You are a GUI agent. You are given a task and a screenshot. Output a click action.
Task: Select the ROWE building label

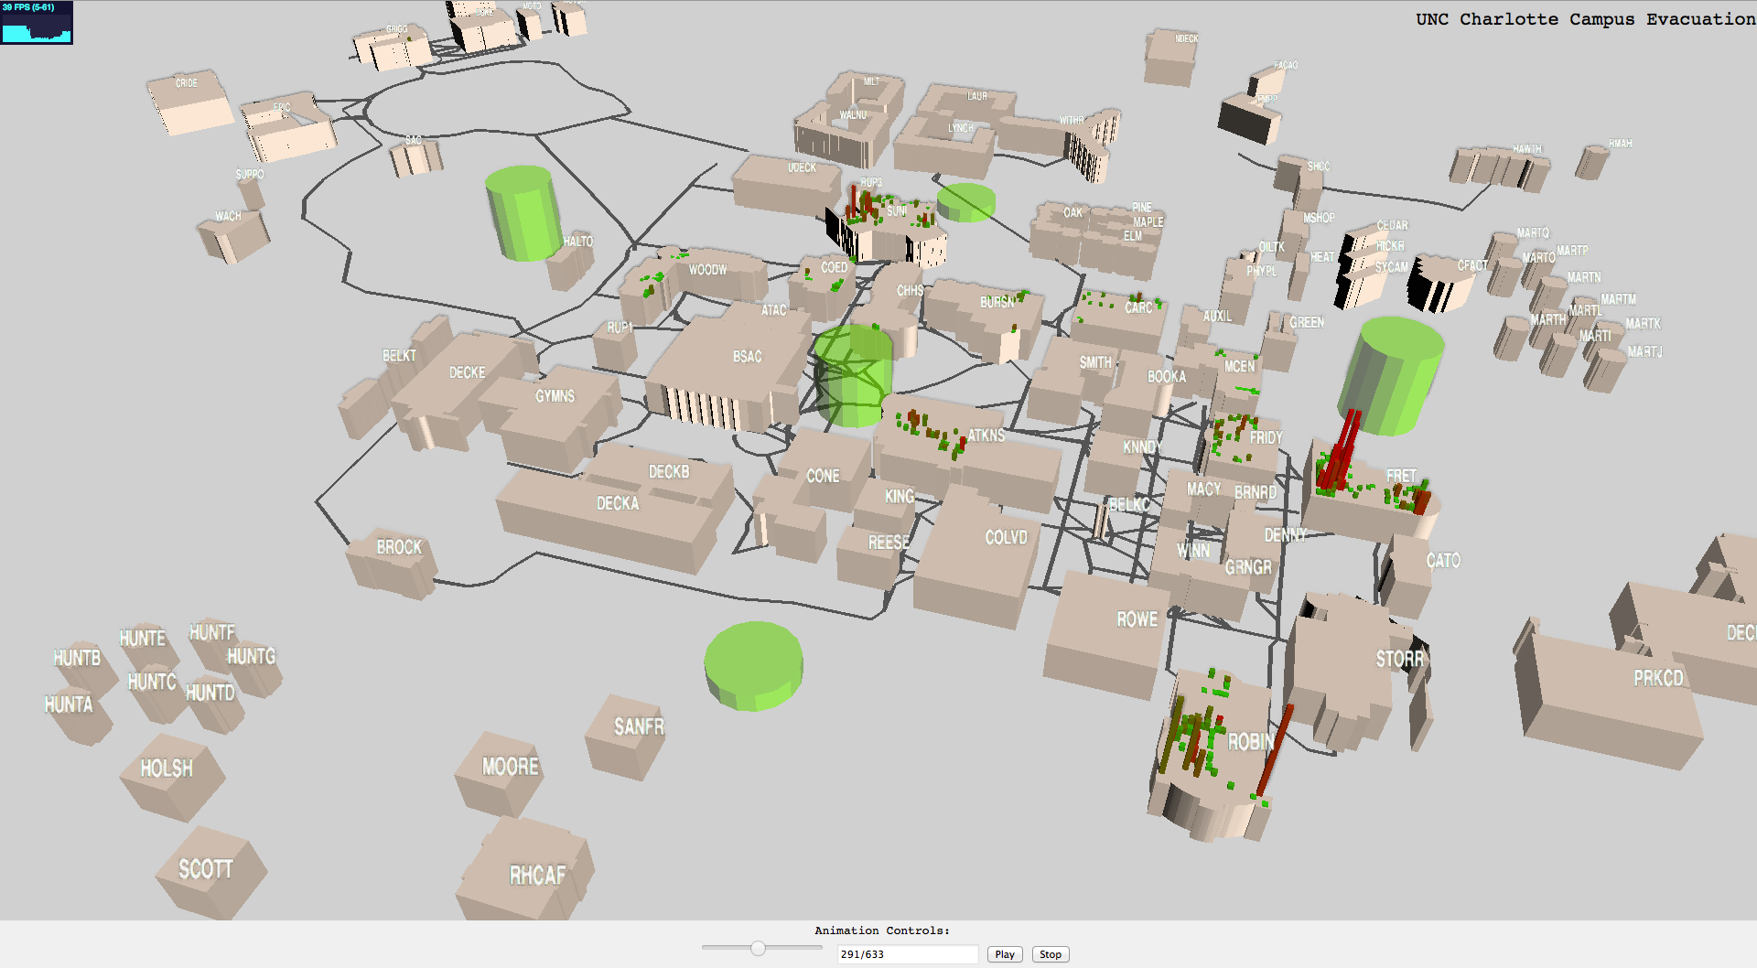[1137, 619]
